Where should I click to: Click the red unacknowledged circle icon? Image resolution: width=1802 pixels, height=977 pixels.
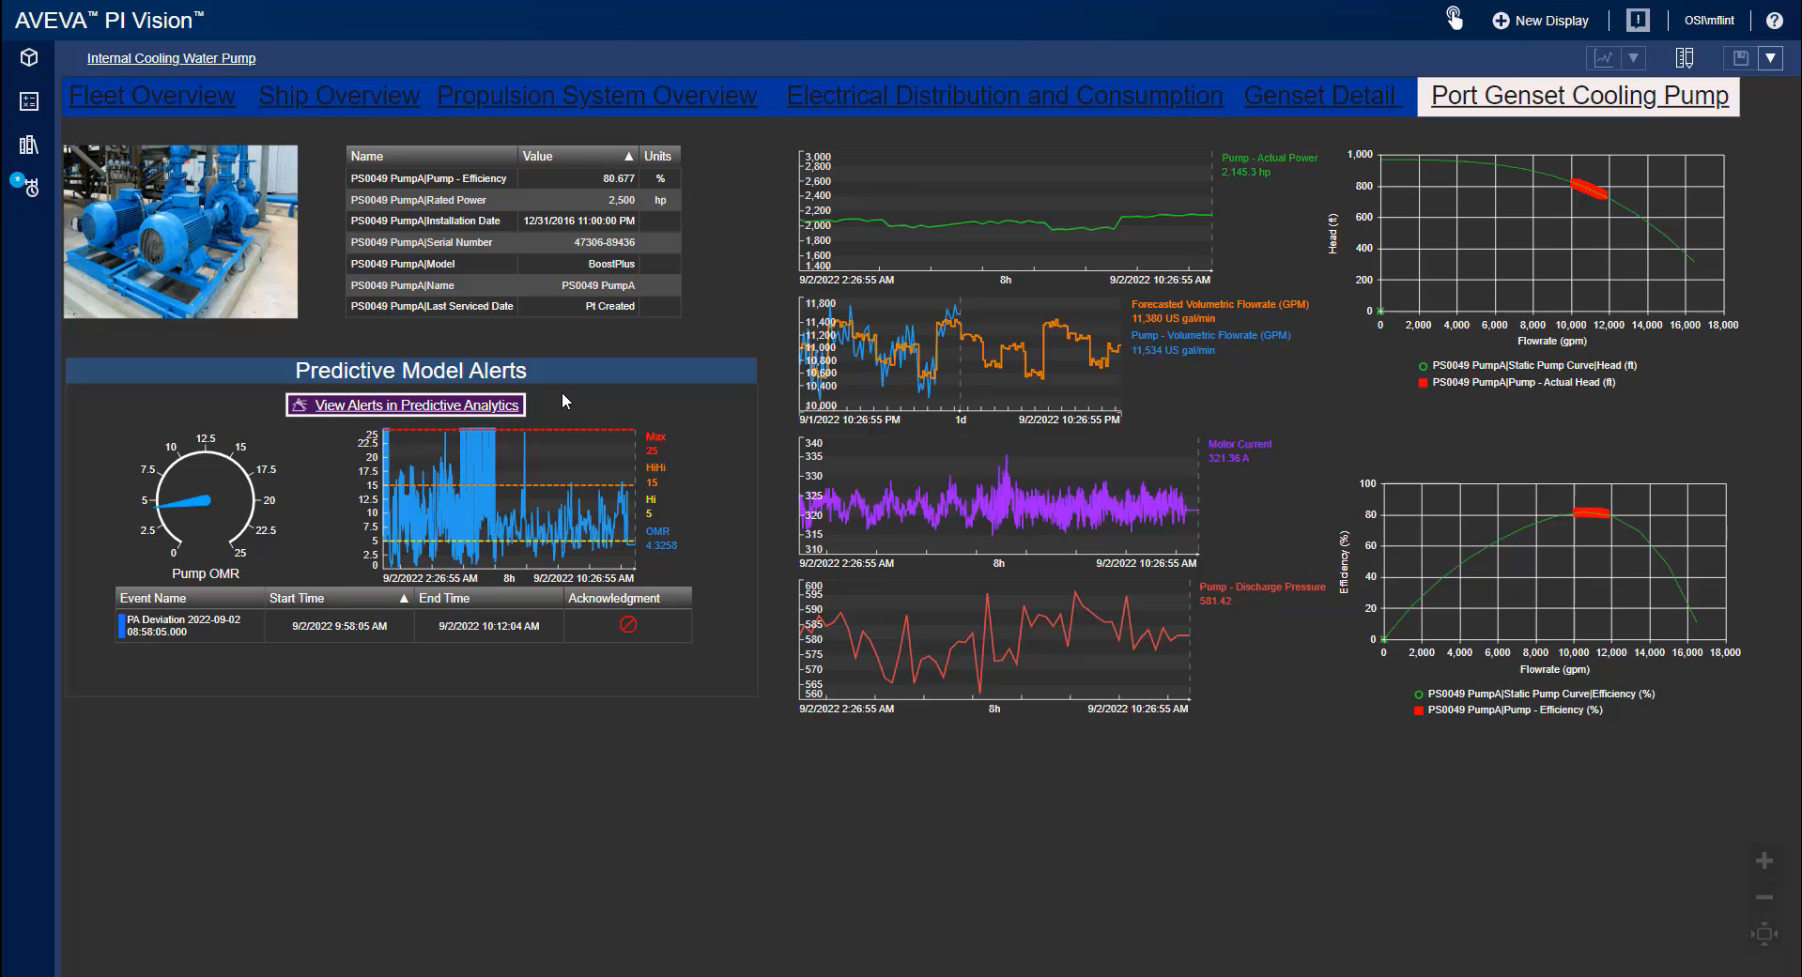pyautogui.click(x=628, y=624)
